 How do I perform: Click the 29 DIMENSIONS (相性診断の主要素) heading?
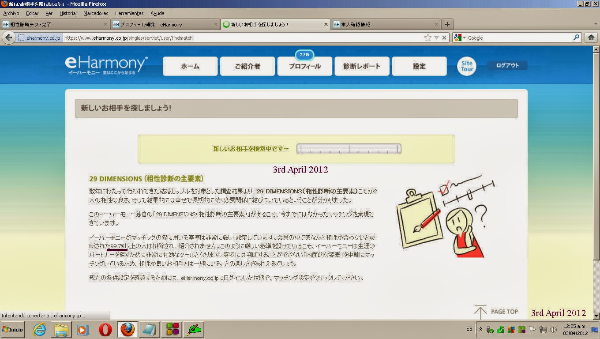(146, 179)
